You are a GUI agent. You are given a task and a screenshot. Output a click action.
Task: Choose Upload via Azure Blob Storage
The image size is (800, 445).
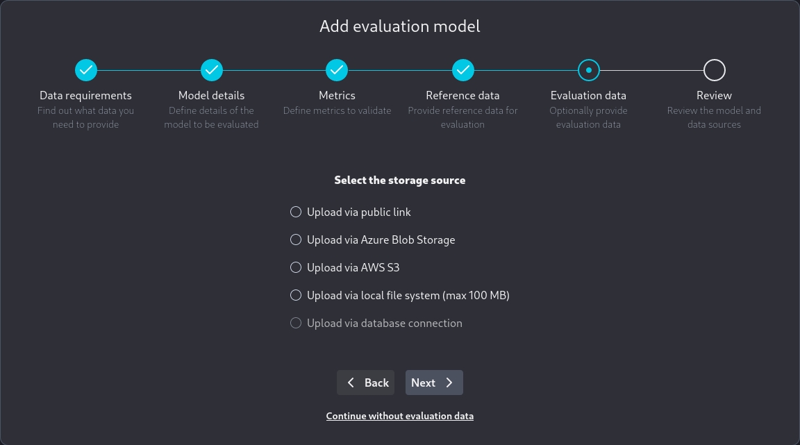296,240
